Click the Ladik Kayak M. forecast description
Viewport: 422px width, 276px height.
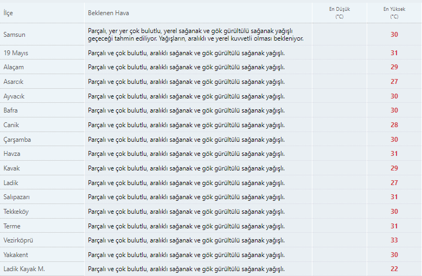186,270
